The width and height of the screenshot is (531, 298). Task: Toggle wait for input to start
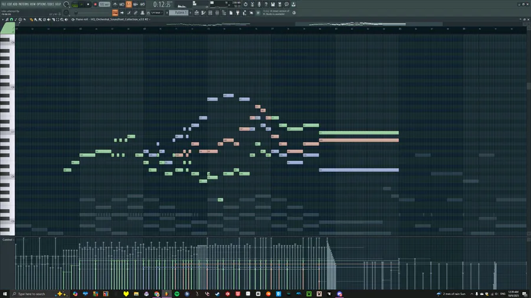click(122, 4)
